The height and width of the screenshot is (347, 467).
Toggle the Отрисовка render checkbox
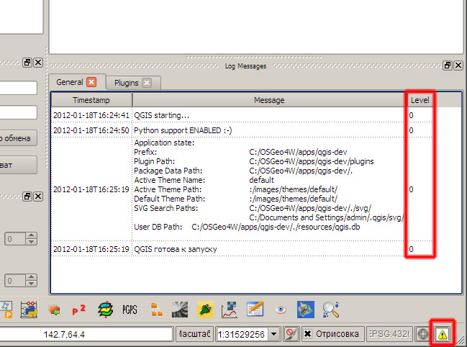click(x=308, y=334)
